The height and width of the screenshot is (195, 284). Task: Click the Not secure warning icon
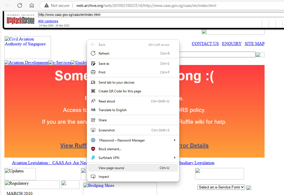tap(47, 5)
